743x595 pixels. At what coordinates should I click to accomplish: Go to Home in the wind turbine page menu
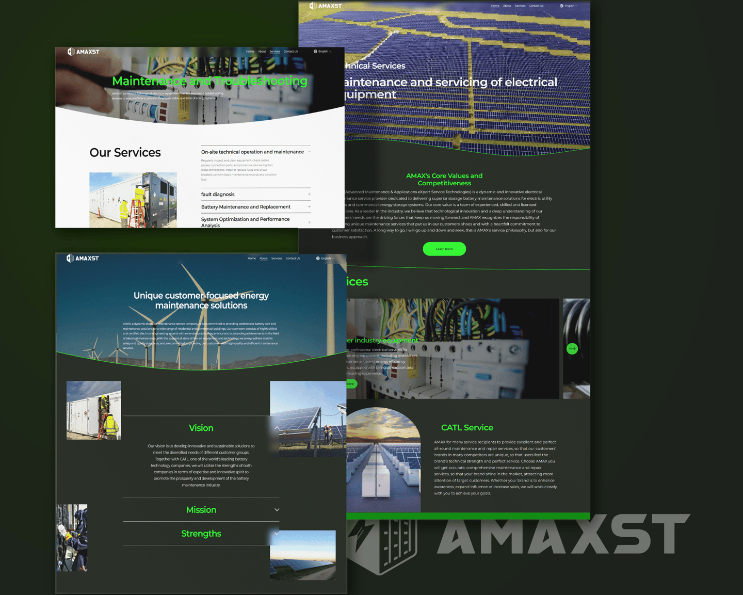252,258
